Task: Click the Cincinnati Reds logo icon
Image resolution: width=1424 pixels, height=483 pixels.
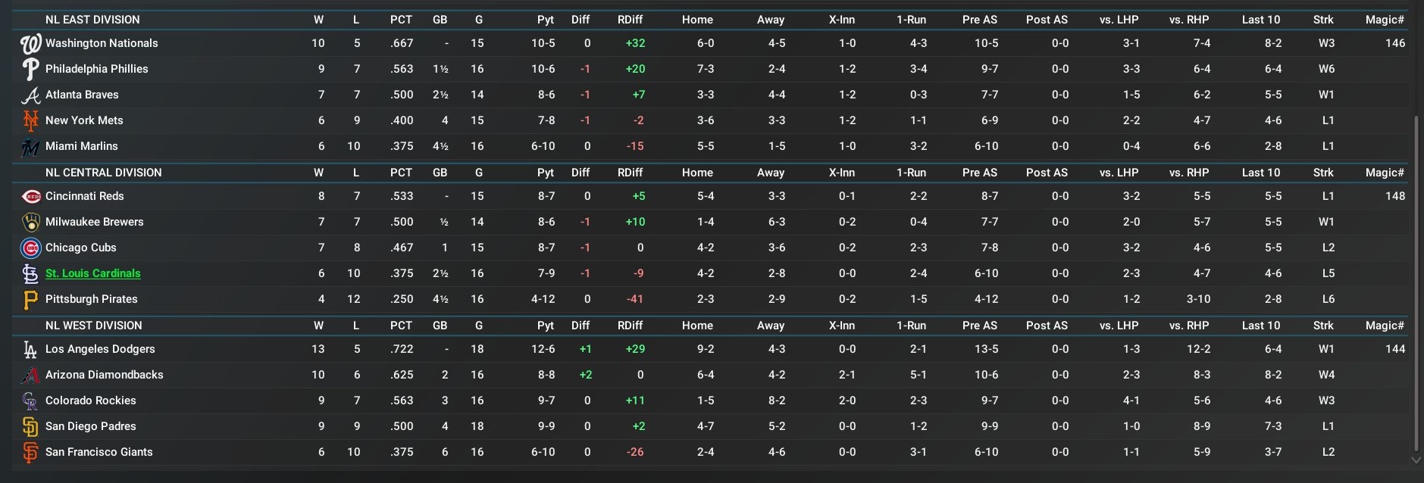Action: coord(31,197)
